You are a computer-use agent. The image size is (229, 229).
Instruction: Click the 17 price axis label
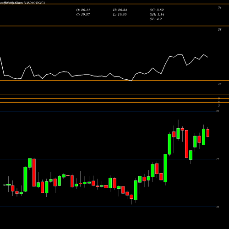pyautogui.click(x=218, y=159)
